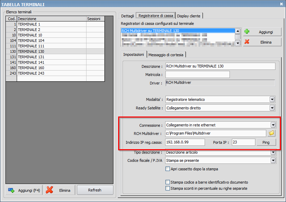Select row TERMINALE 141
The height and width of the screenshot is (202, 286).
coord(55,62)
